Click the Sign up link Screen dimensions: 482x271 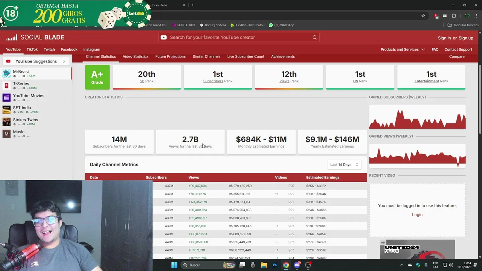(x=466, y=38)
